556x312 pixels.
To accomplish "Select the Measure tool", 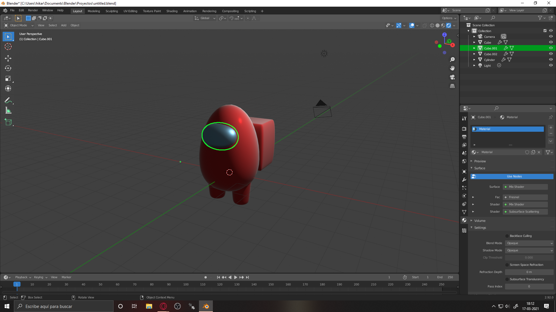I will point(8,110).
